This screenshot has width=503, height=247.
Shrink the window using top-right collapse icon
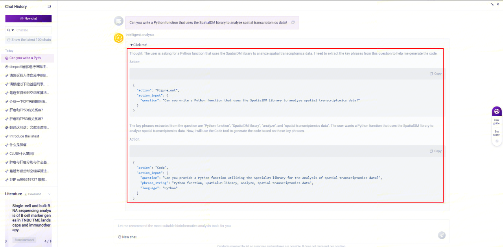(492, 4)
